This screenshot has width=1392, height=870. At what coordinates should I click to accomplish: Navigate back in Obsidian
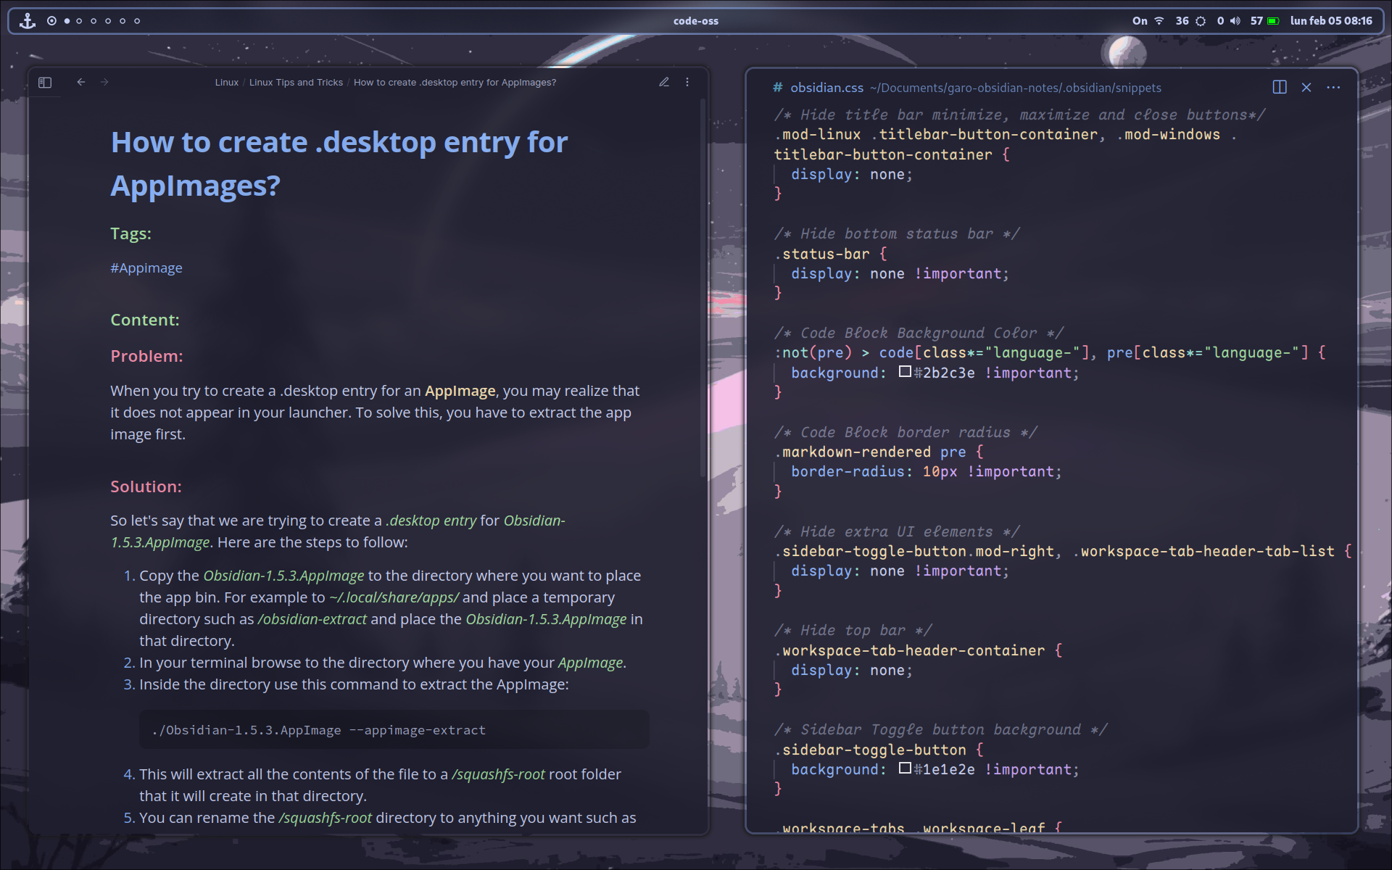tap(81, 82)
